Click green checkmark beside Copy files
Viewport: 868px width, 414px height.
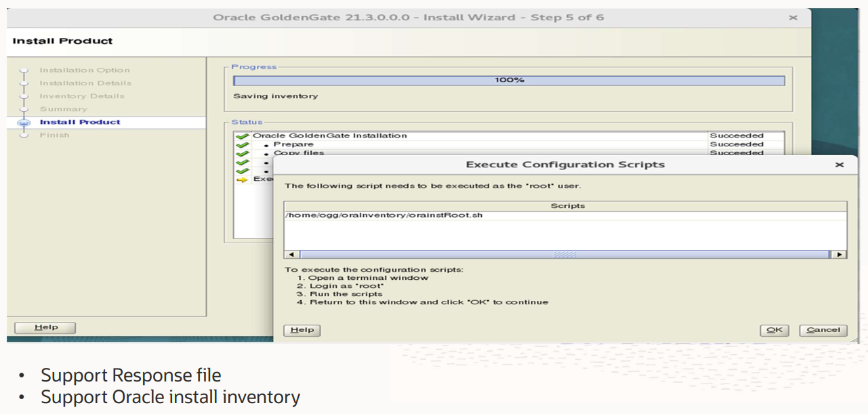pyautogui.click(x=242, y=154)
